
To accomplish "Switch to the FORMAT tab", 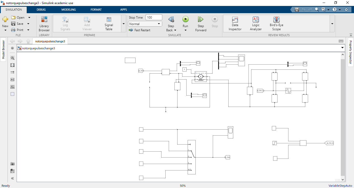I will [96, 10].
